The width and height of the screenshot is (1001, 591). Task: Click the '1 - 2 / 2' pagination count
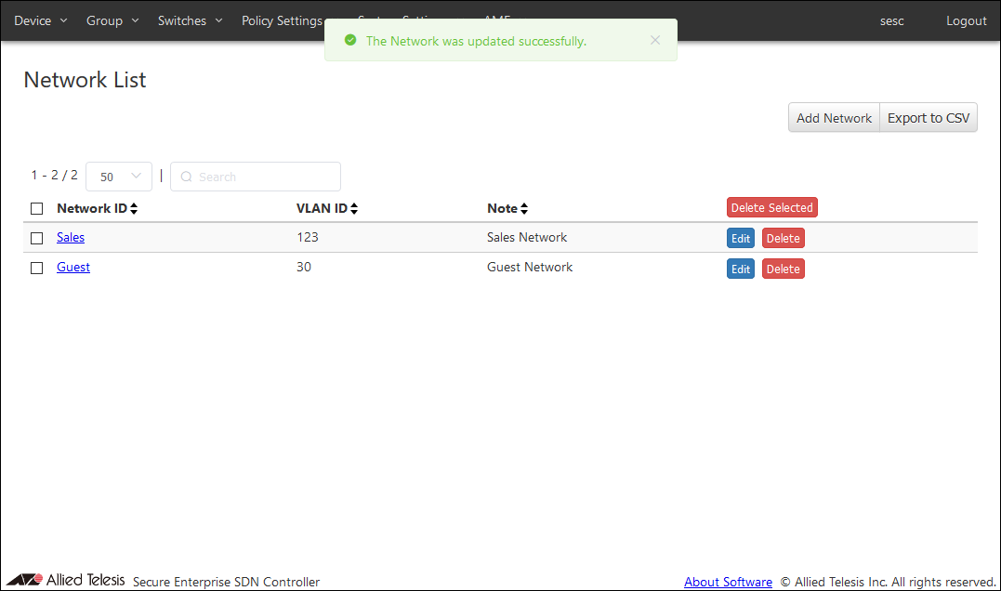click(54, 175)
